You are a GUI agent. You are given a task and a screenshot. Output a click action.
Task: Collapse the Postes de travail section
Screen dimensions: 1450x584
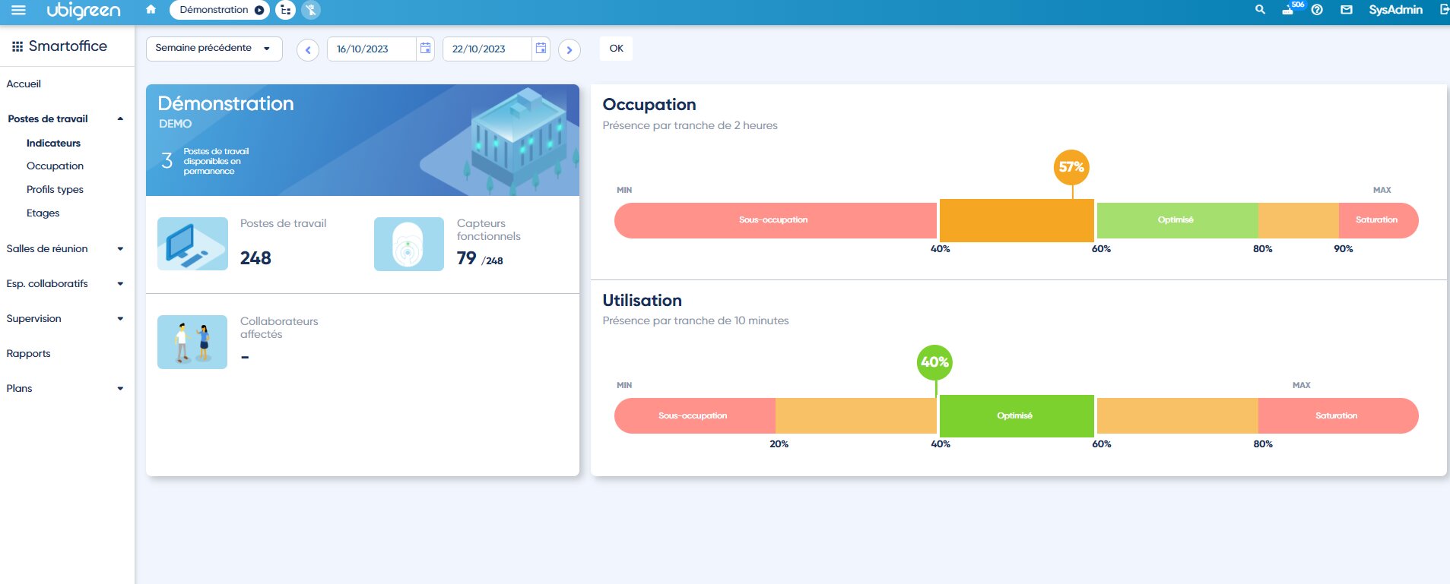[x=120, y=119]
